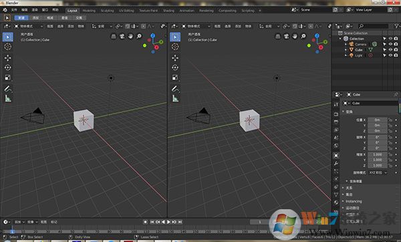
Task: Select the Rotate tool in left viewport
Action: click(x=7, y=68)
